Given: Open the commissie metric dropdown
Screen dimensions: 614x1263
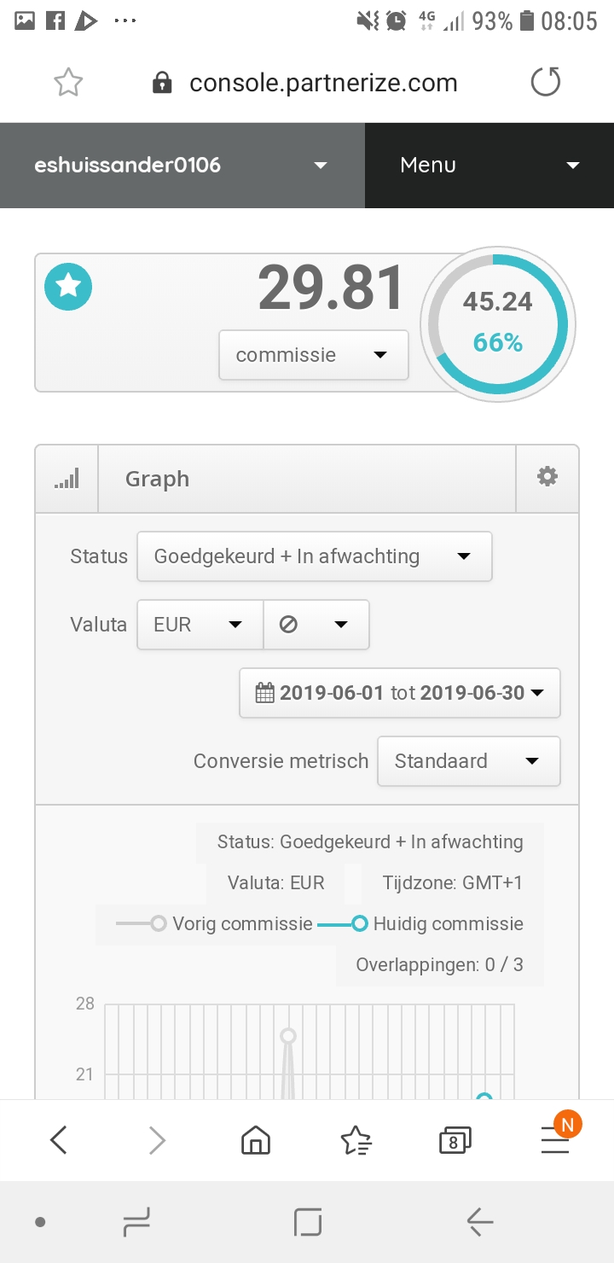Looking at the screenshot, I should pos(314,355).
